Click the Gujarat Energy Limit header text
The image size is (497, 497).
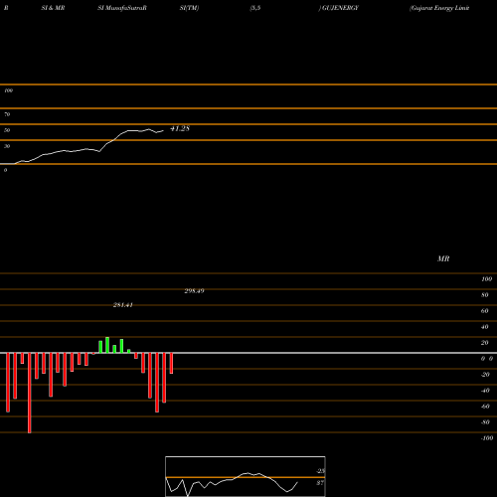(x=439, y=8)
